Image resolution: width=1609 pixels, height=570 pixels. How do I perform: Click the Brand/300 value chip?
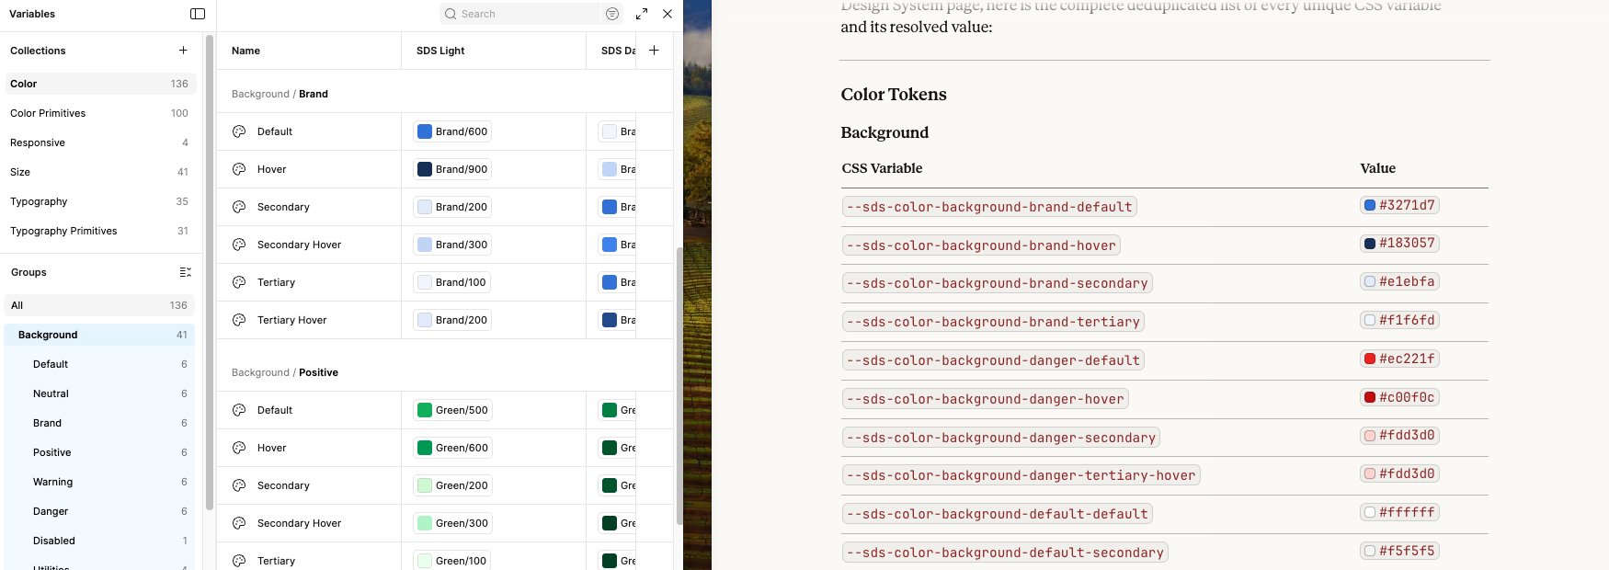[x=452, y=245]
